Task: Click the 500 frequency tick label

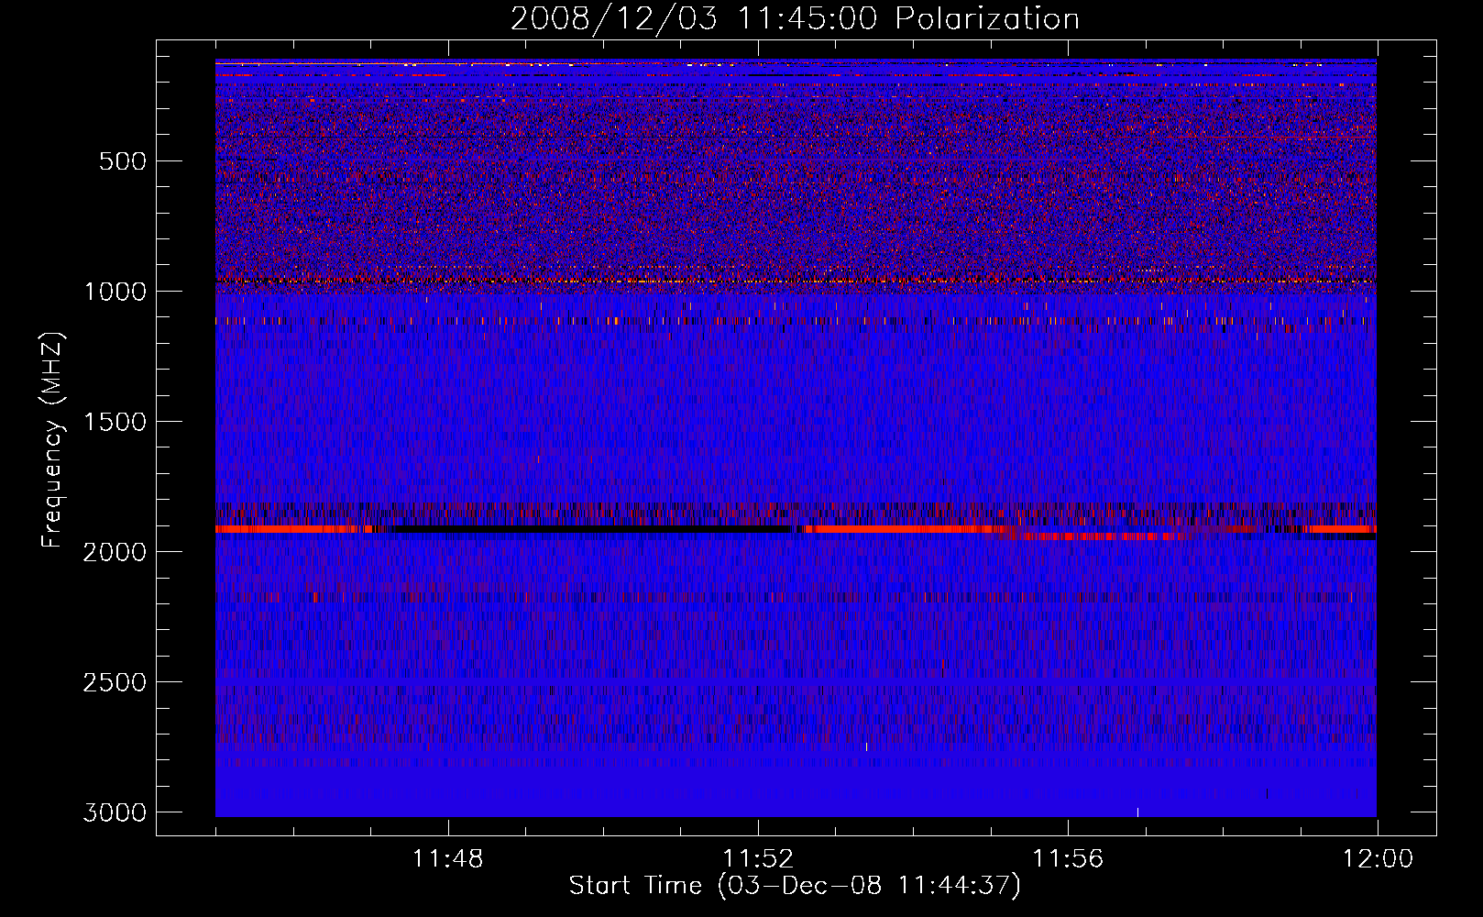Action: [x=123, y=161]
